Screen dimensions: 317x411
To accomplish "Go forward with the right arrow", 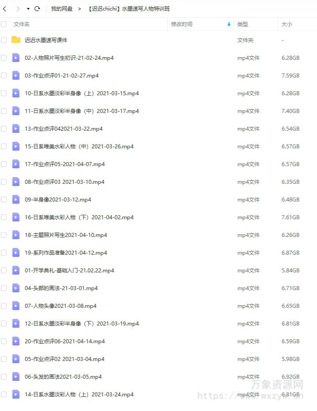I will (18, 9).
